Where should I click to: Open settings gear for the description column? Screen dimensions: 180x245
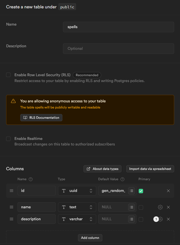[x=161, y=219]
